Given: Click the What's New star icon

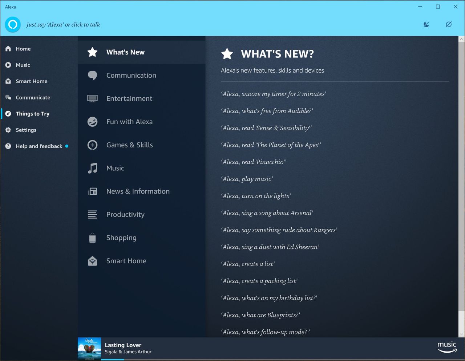Looking at the screenshot, I should point(92,52).
